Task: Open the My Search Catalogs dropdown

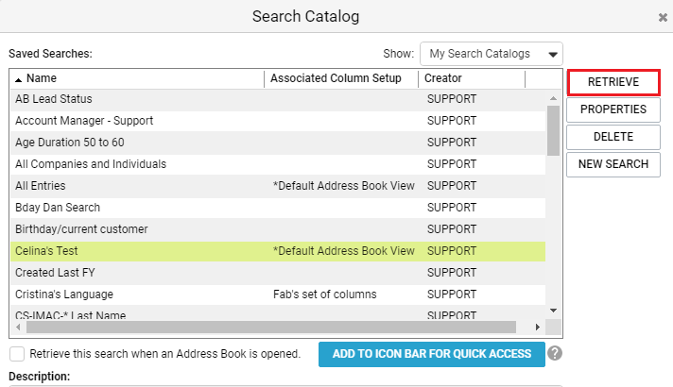Action: (491, 54)
